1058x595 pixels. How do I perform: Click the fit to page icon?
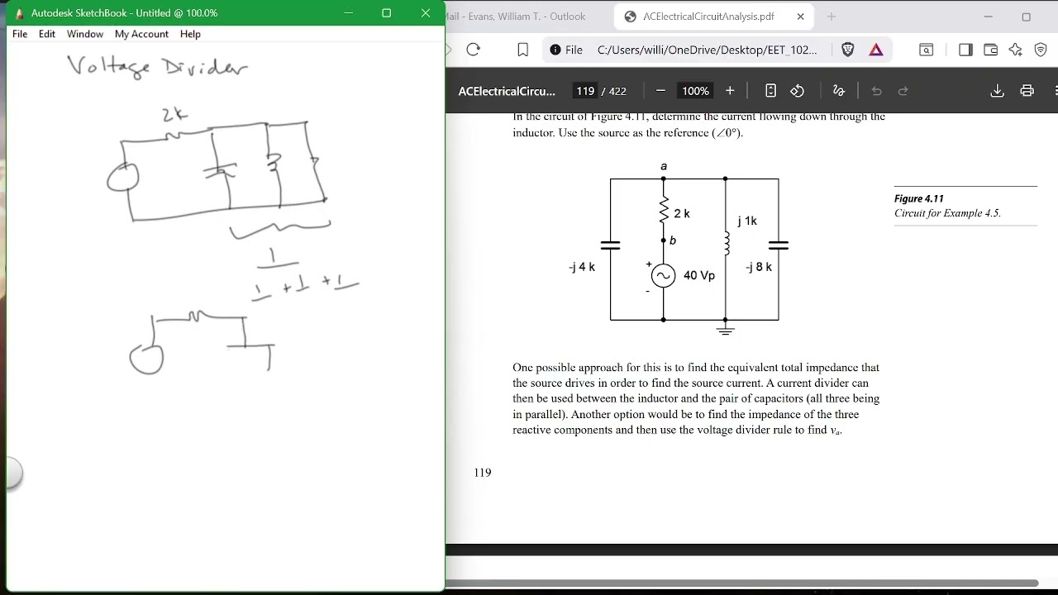pos(770,91)
